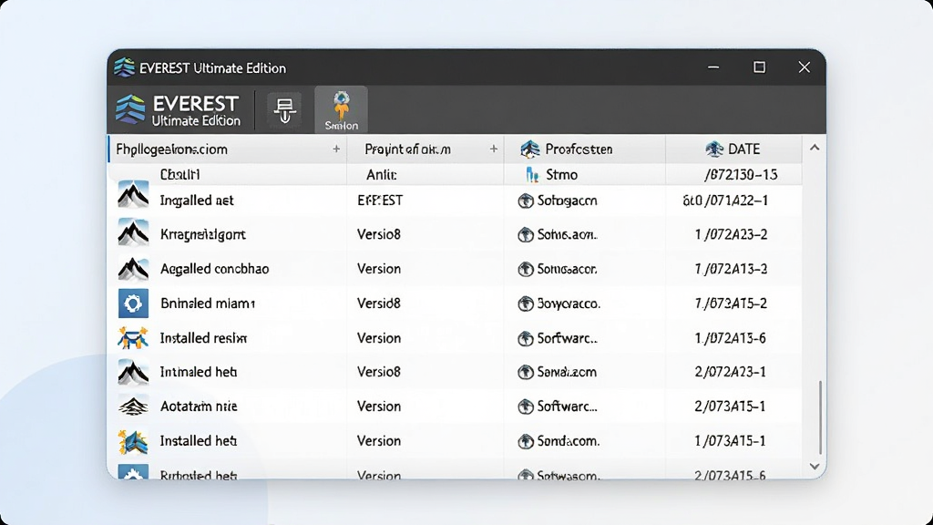Click globe icon next to Sofogacm

[x=526, y=201]
